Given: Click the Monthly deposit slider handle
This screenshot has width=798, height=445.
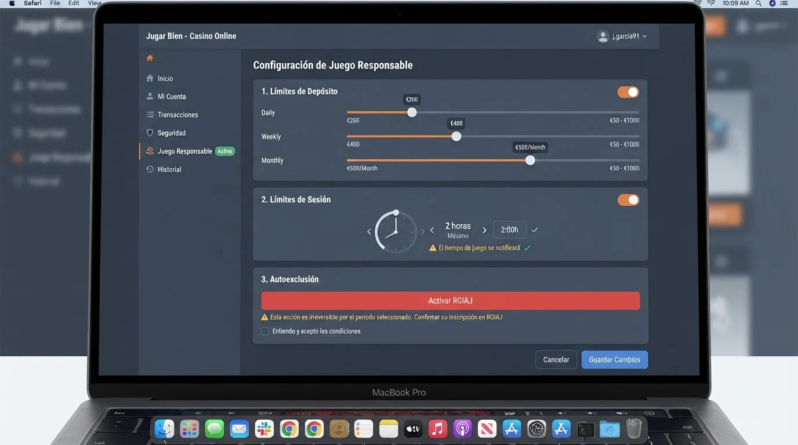Looking at the screenshot, I should tap(530, 161).
